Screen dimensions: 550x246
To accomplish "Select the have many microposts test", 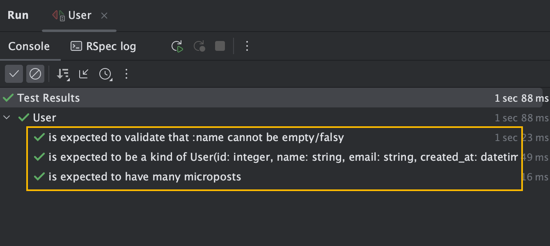I will coord(144,177).
